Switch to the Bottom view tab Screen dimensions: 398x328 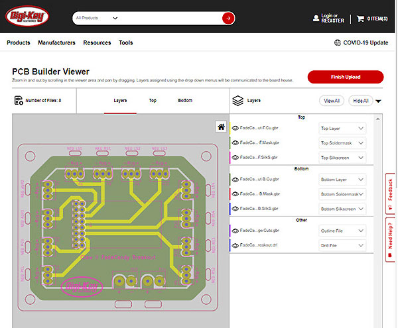pyautogui.click(x=185, y=101)
